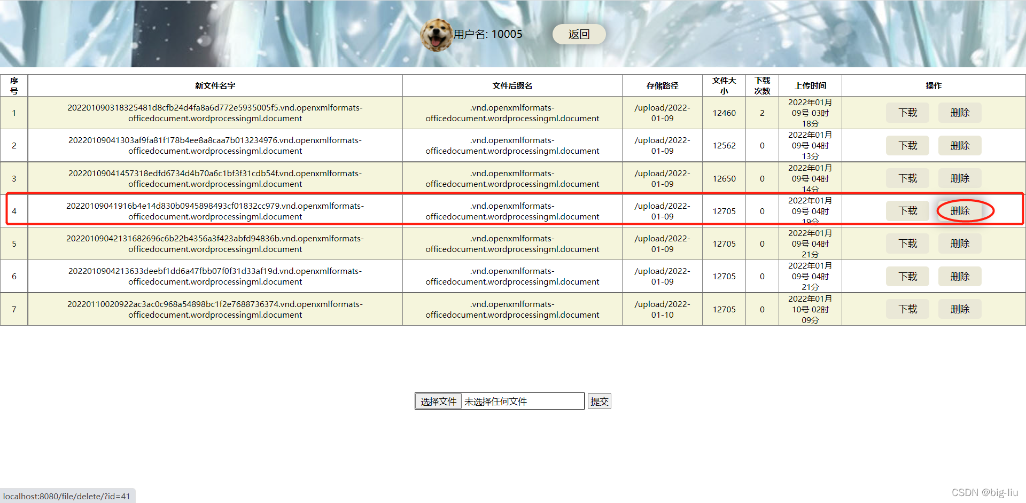Screen dimensions: 1026x503
Task: Delete the file in row 4
Action: click(x=960, y=211)
